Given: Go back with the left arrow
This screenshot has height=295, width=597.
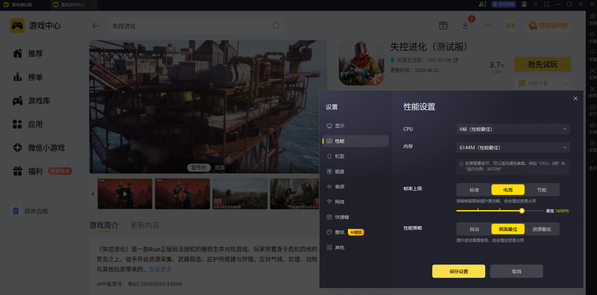Looking at the screenshot, I should [x=96, y=26].
